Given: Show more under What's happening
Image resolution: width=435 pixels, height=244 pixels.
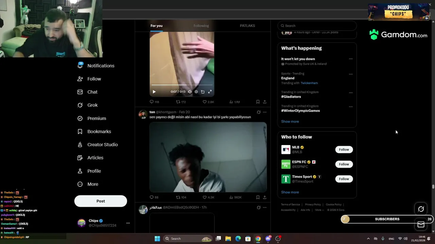Looking at the screenshot, I should coord(290,122).
